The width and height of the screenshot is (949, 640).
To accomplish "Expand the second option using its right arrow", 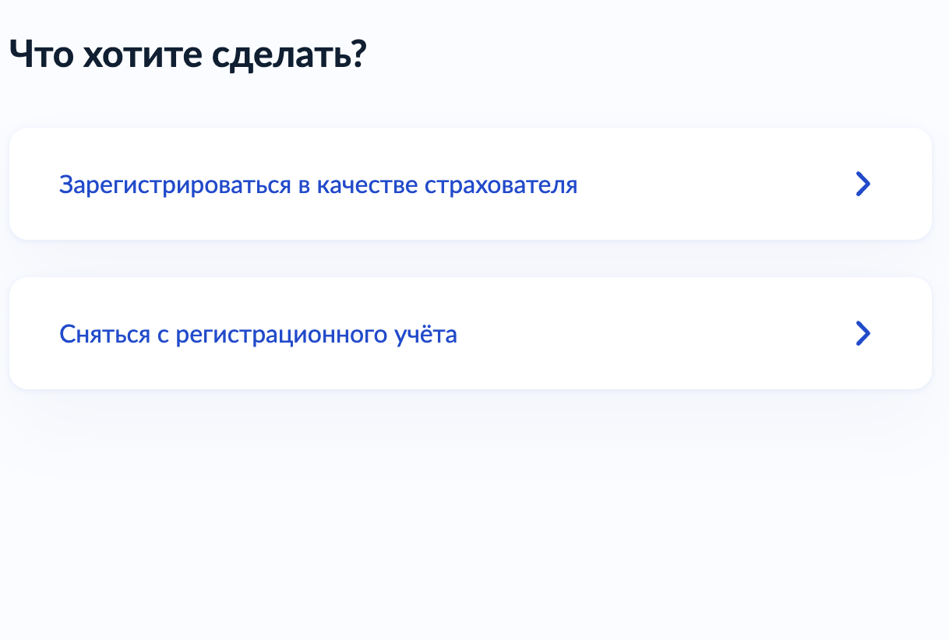I will click(x=863, y=333).
